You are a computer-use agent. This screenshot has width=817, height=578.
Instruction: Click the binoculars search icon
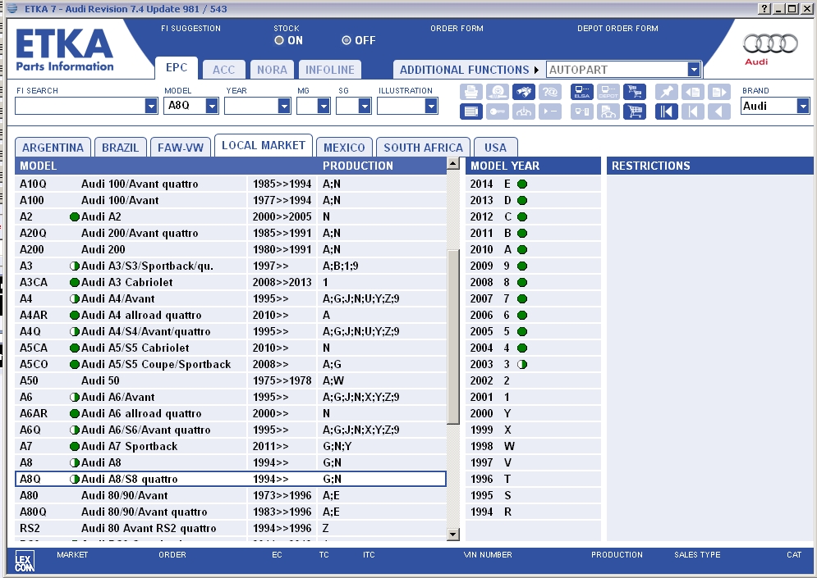[x=524, y=92]
